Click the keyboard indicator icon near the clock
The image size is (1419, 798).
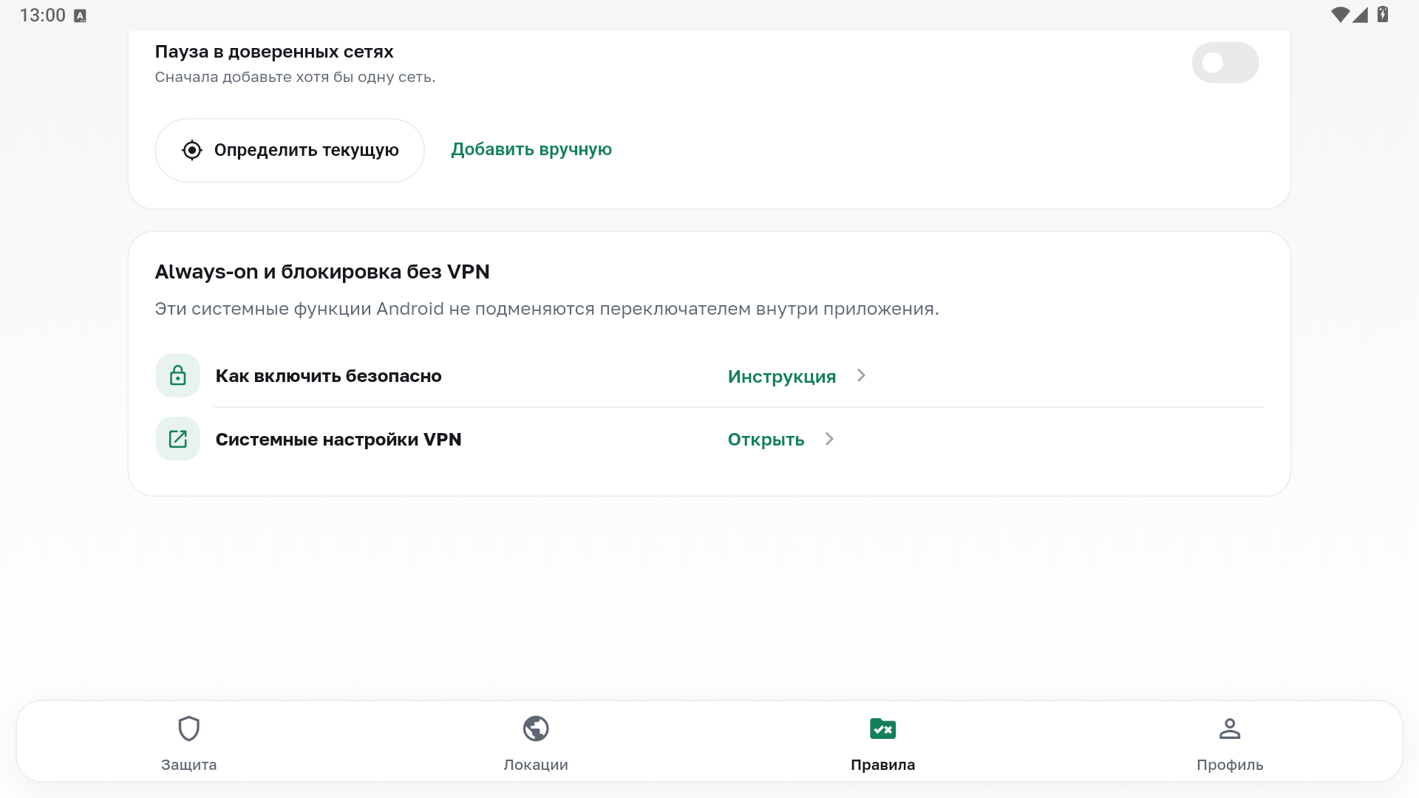pos(81,16)
